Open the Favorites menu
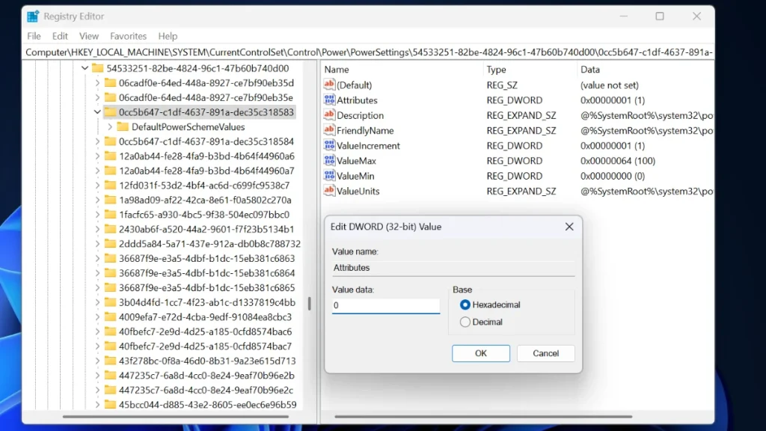The image size is (766, 431). coord(128,36)
